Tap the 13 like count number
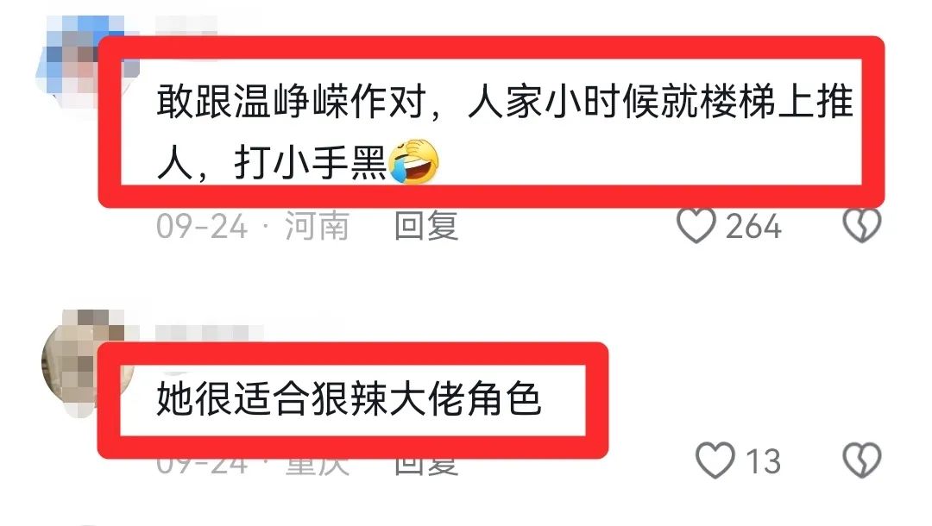This screenshot has width=932, height=526. pos(763,461)
